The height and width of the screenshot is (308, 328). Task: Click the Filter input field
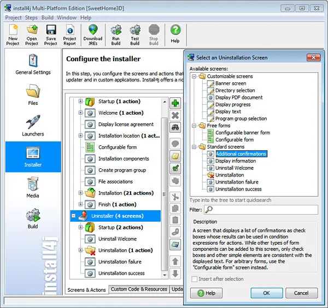point(261,210)
